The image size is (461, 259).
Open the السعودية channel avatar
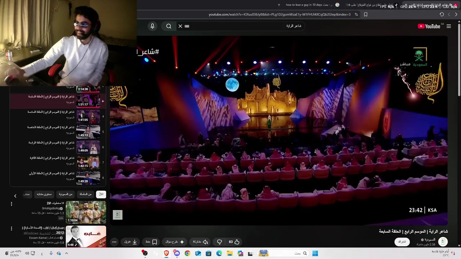(443, 242)
